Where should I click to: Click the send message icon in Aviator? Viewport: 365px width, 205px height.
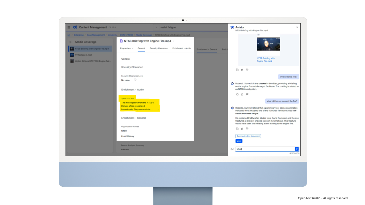pyautogui.click(x=297, y=149)
